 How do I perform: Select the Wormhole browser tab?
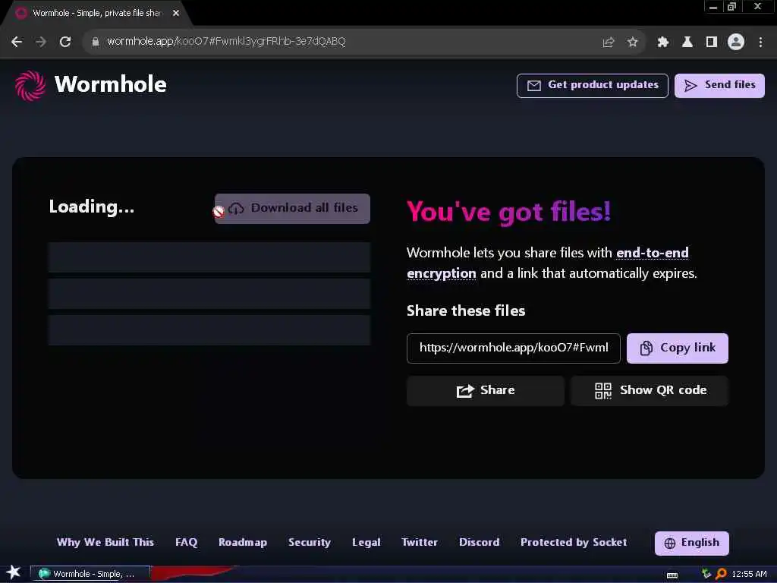click(97, 14)
